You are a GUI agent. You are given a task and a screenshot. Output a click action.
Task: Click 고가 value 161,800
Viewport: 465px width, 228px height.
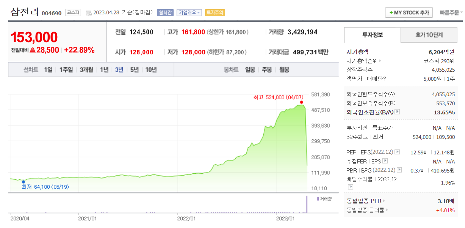(x=193, y=32)
